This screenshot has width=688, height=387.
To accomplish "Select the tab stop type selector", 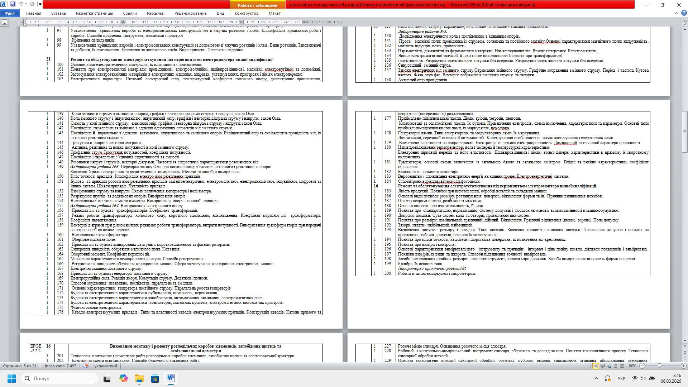I will 4,22.
